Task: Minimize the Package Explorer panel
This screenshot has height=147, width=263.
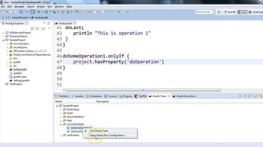Action: tap(44, 23)
